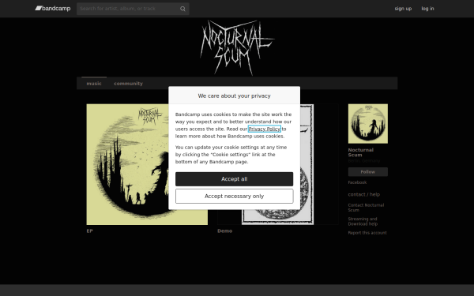Image resolution: width=474 pixels, height=296 pixels.
Task: Click Accept necessary only button
Action: (x=235, y=197)
